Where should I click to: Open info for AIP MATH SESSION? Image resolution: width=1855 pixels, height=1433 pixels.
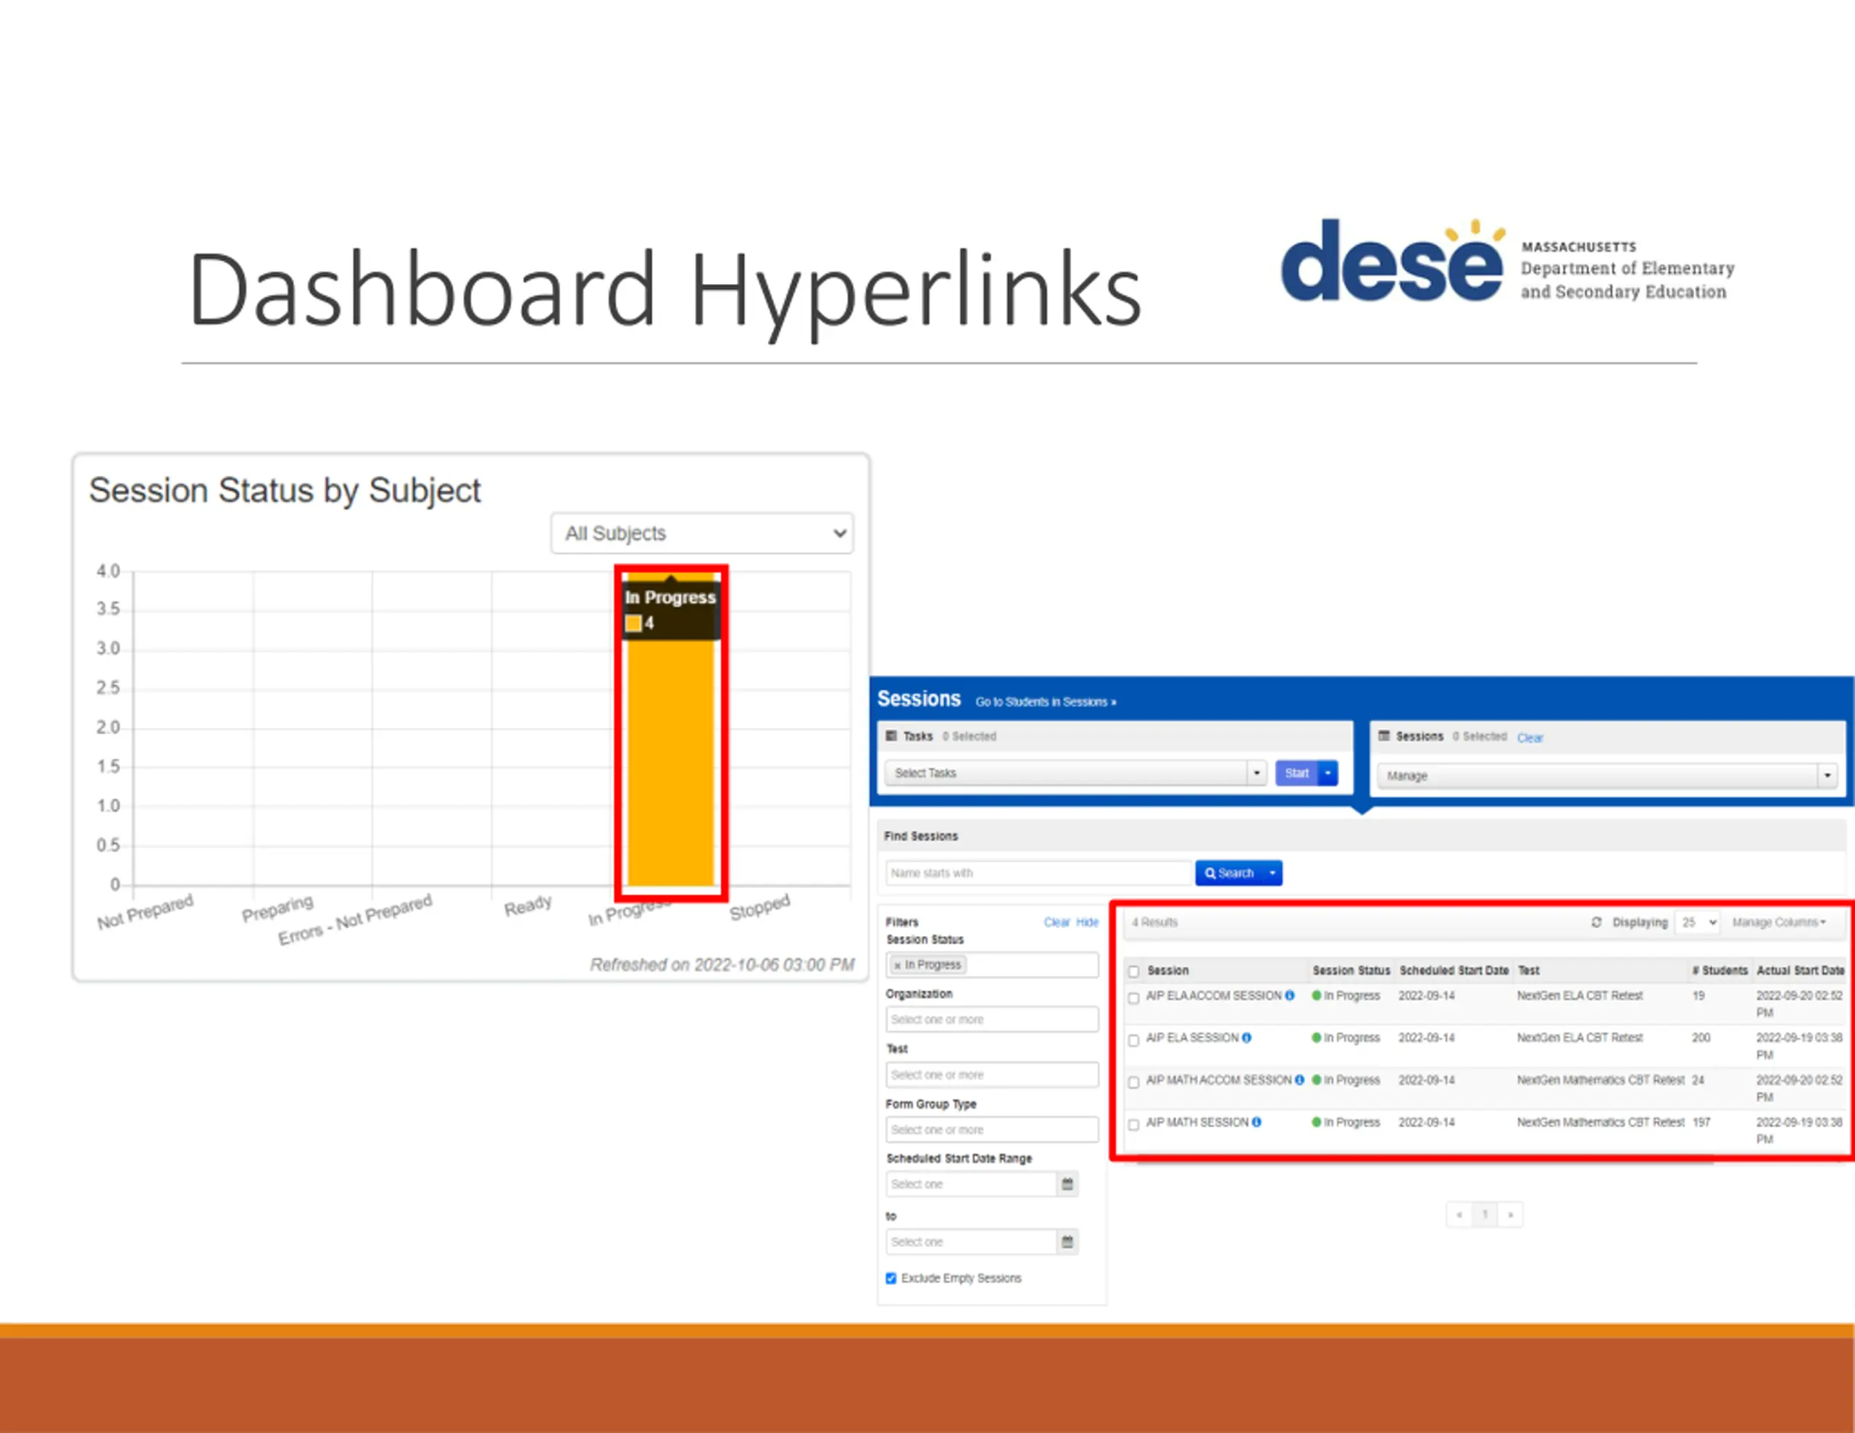[x=1256, y=1123]
